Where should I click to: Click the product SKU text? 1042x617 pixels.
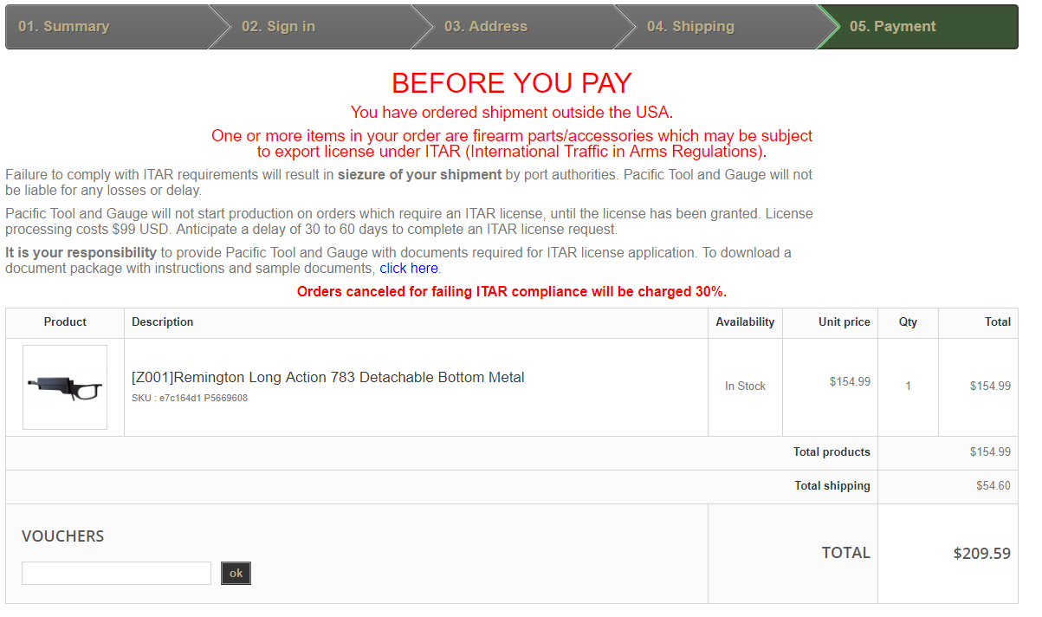[190, 399]
